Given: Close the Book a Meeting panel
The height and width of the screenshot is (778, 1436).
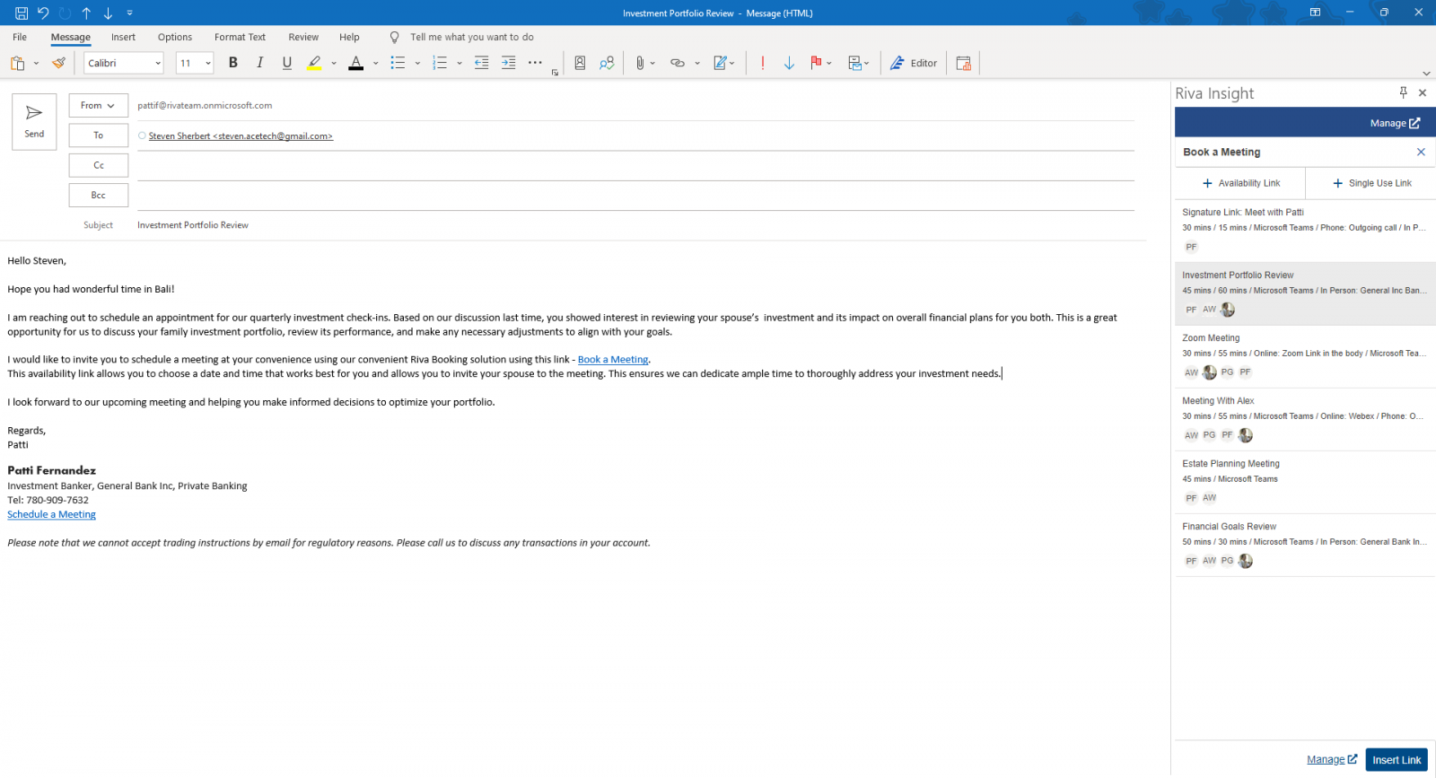Looking at the screenshot, I should pos(1421,152).
